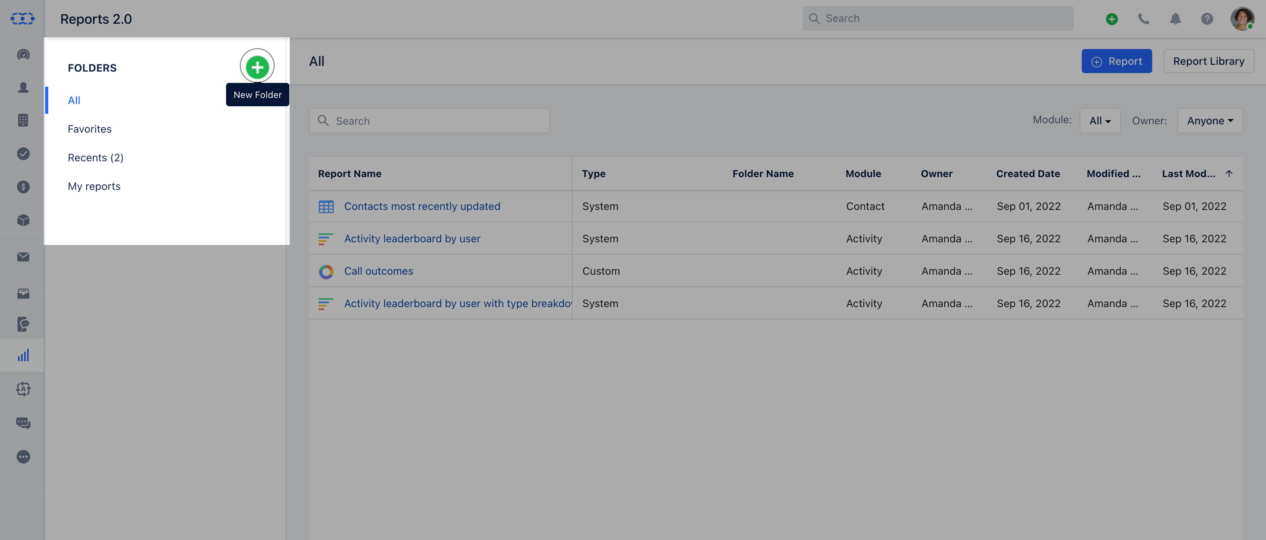Click the Sep 01, 2022 created date cell
1266x540 pixels.
(x=1029, y=207)
